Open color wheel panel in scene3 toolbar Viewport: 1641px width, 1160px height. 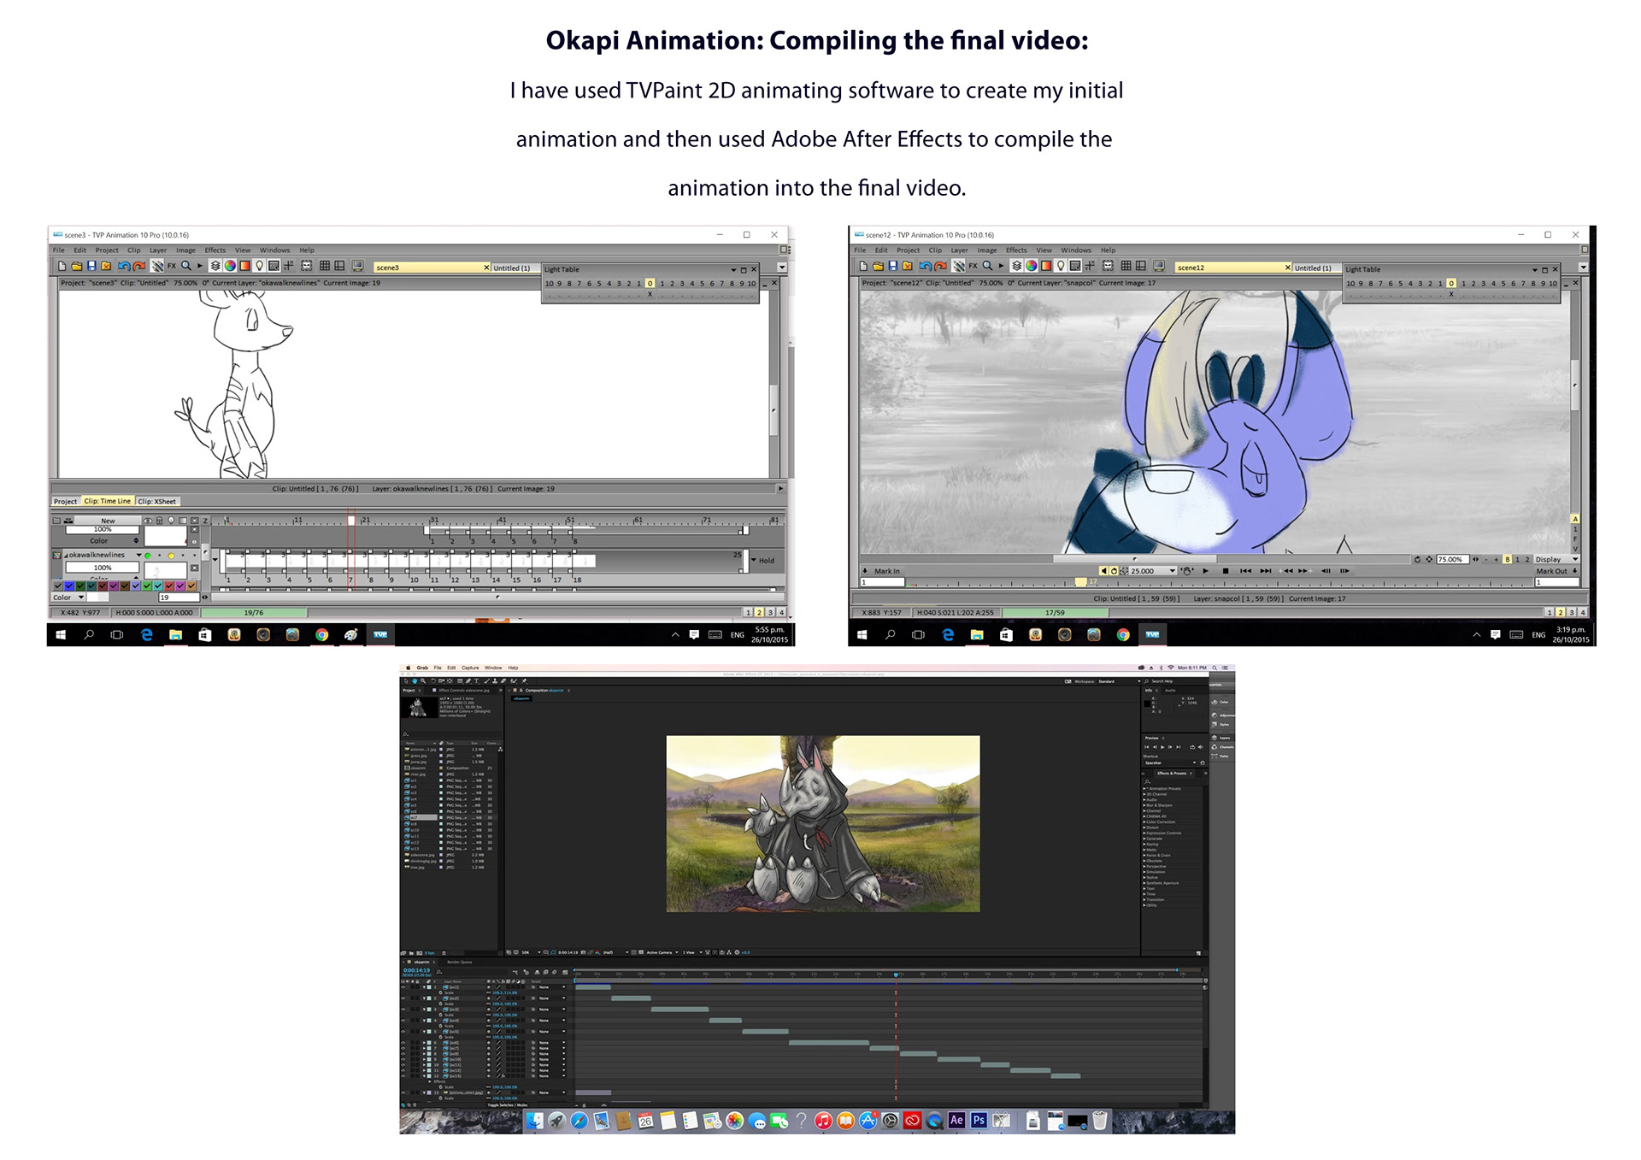point(230,266)
